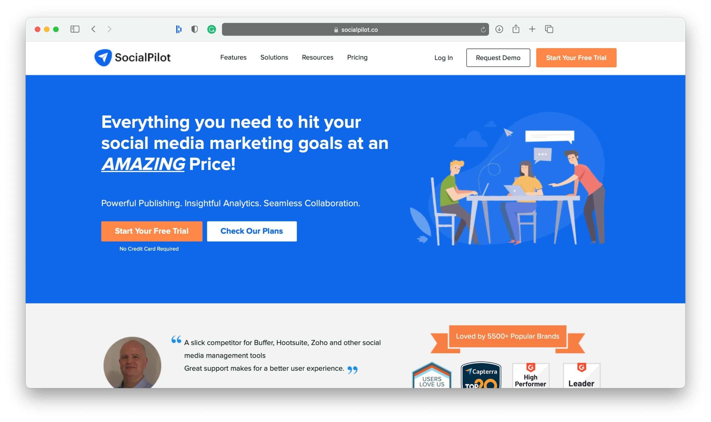Image resolution: width=711 pixels, height=422 pixels.
Task: Select the Pricing menu item
Action: pyautogui.click(x=357, y=57)
